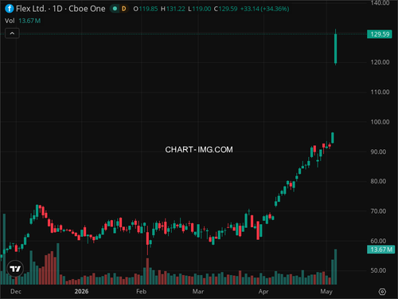This screenshot has height=299, width=398.
Task: Click the large green gap-up candle
Action: click(x=336, y=49)
